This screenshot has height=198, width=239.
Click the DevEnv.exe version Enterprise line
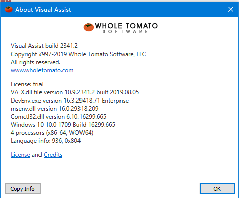coord(69,101)
